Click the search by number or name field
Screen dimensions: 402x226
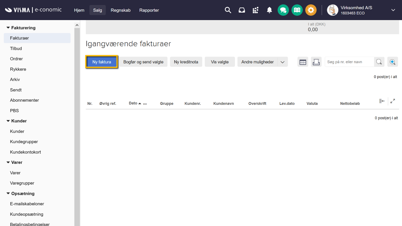click(349, 62)
